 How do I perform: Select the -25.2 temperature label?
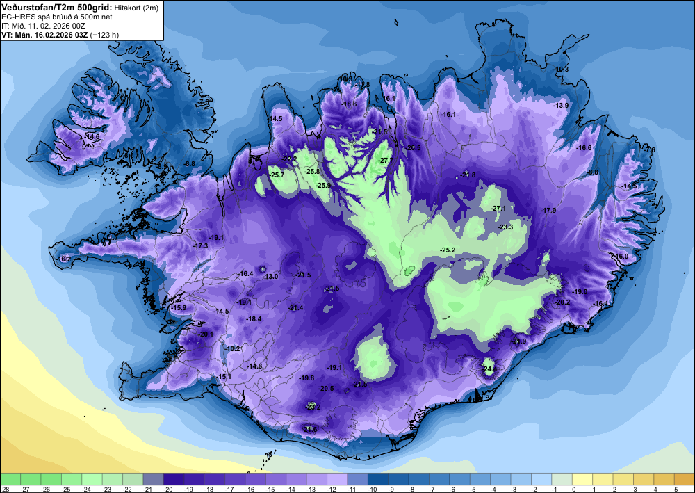pos(448,250)
